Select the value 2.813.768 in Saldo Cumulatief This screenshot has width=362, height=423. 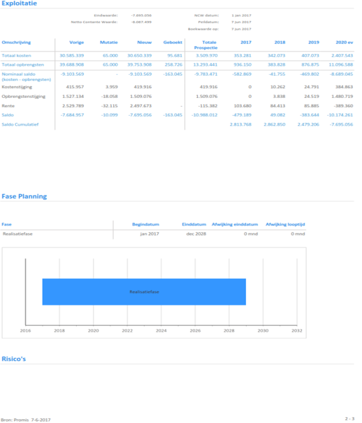tap(241, 125)
